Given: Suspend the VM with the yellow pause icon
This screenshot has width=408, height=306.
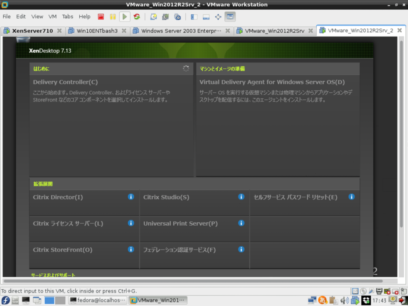Looking at the screenshot, I should (113, 17).
